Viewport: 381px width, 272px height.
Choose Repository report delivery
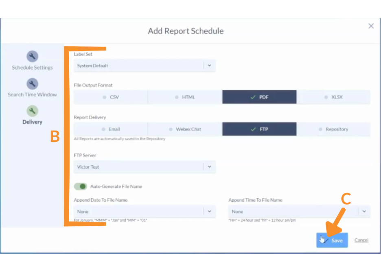333,129
